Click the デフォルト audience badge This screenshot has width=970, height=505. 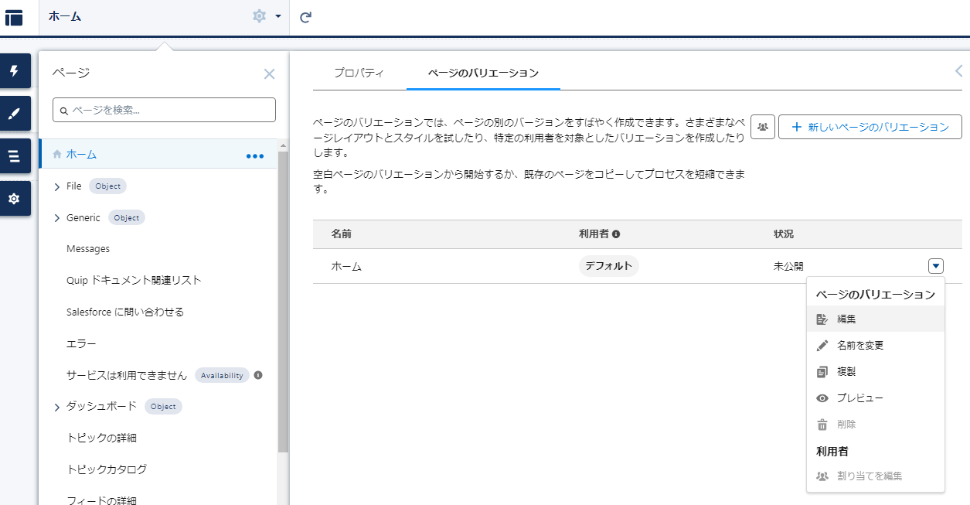click(x=609, y=266)
